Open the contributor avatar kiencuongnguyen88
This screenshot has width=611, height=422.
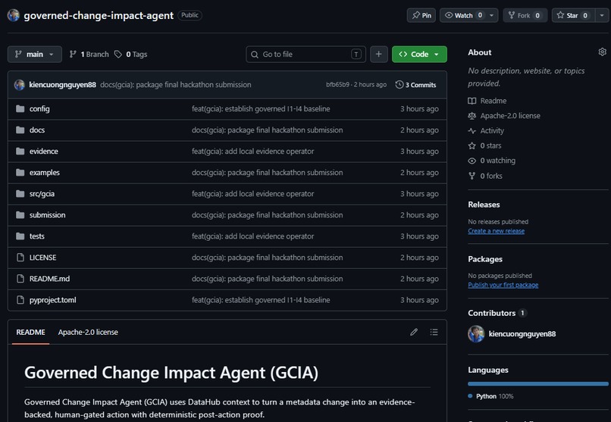tap(476, 333)
